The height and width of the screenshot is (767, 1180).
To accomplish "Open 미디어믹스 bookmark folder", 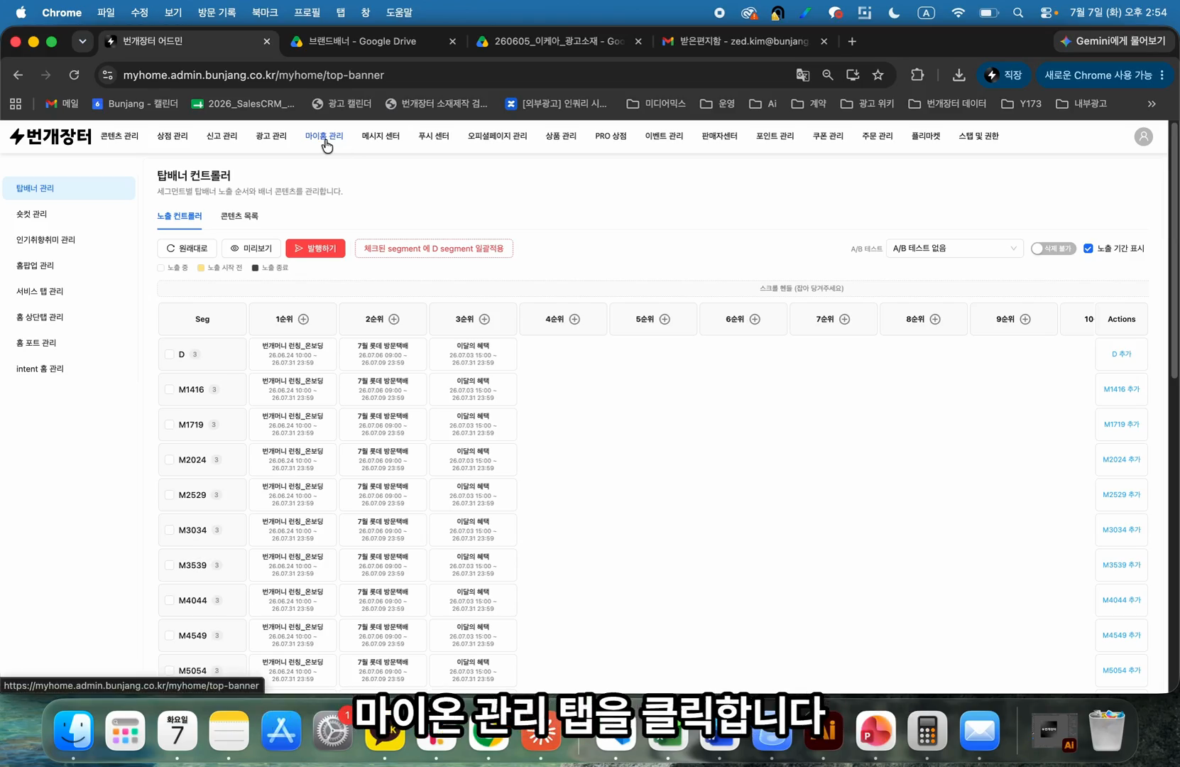I will click(x=656, y=104).
